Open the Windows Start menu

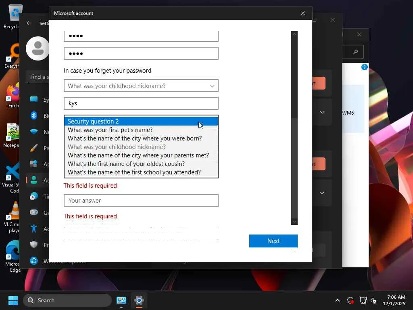coord(13,300)
